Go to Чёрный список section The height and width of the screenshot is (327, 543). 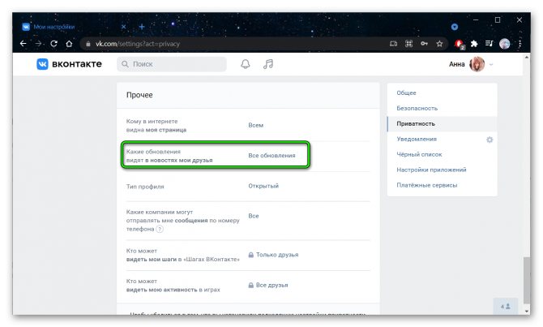(418, 154)
